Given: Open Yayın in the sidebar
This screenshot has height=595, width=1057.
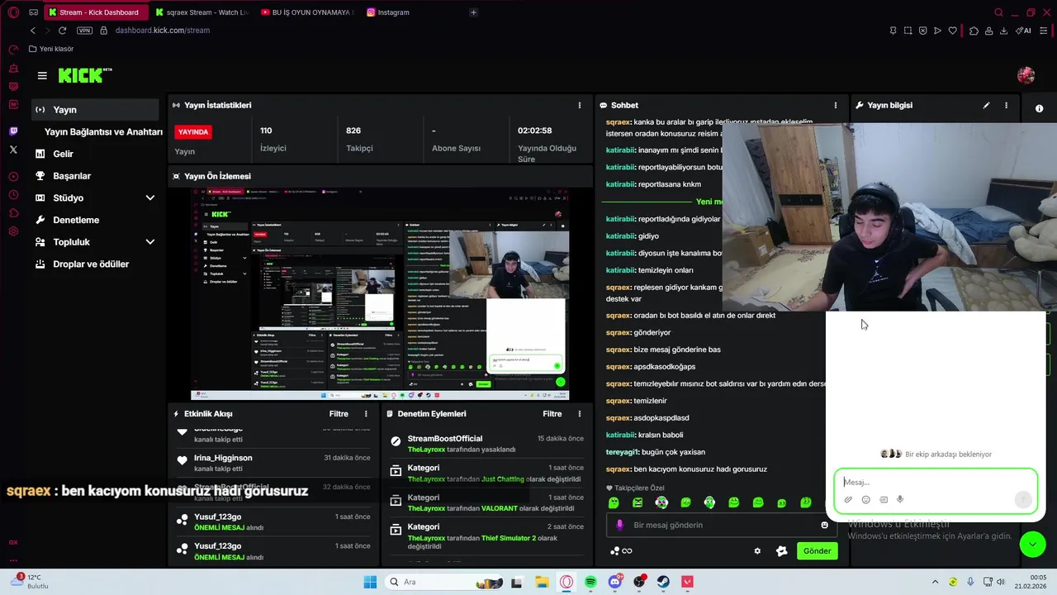Looking at the screenshot, I should click(x=95, y=110).
